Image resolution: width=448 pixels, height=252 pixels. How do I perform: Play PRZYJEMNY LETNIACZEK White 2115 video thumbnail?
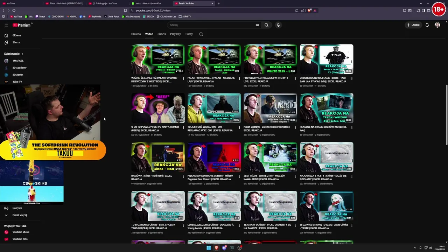click(x=270, y=59)
